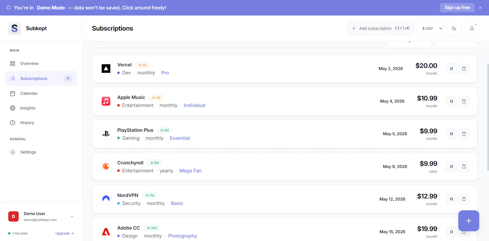Click the Vercel logo icon
The height and width of the screenshot is (241, 489).
[x=106, y=69]
